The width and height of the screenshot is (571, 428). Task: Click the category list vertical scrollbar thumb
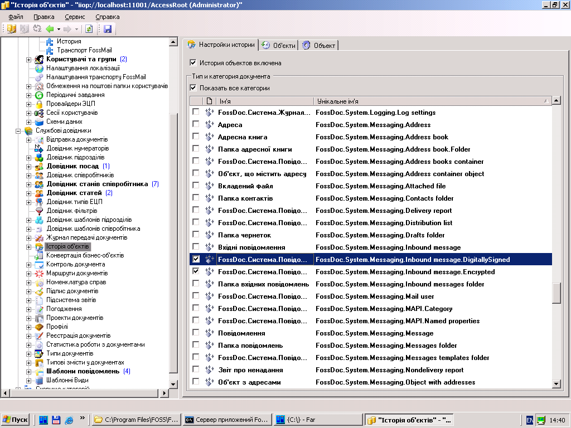point(556,293)
